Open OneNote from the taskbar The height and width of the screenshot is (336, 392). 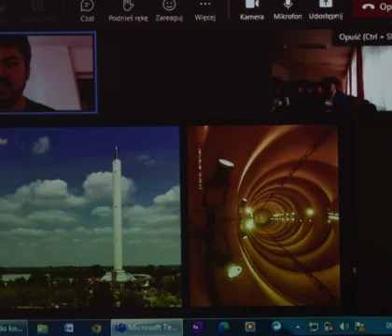point(197,328)
